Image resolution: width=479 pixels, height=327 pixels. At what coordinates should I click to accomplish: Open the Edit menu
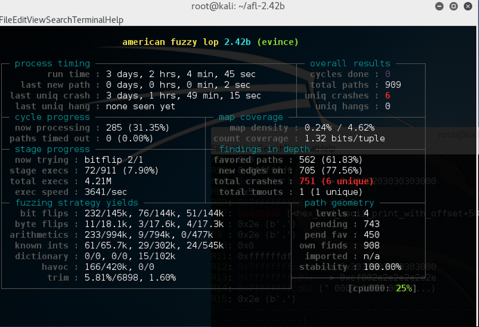(19, 20)
